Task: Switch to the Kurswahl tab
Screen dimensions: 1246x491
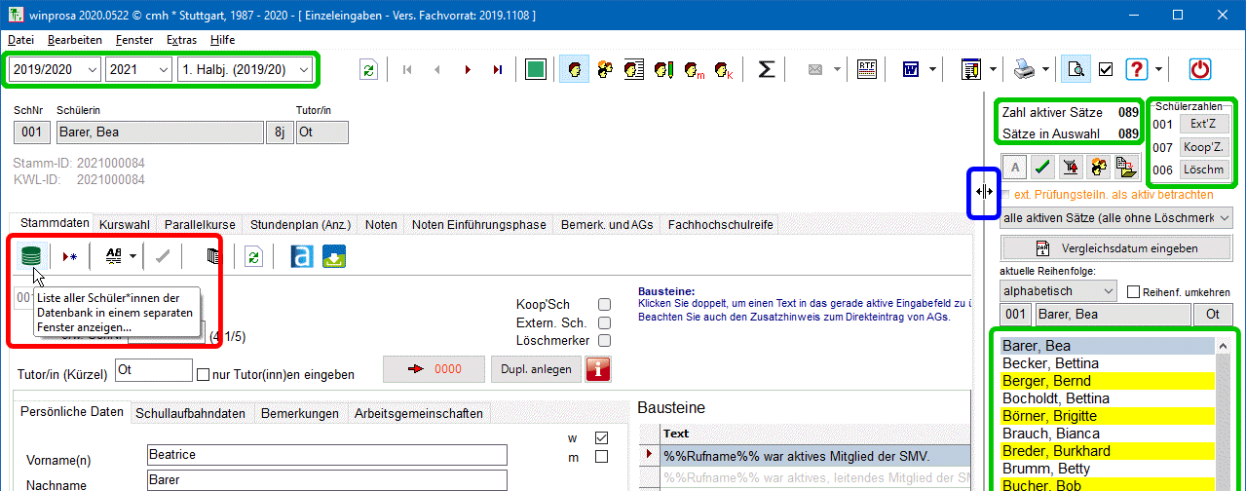Action: pyautogui.click(x=125, y=224)
